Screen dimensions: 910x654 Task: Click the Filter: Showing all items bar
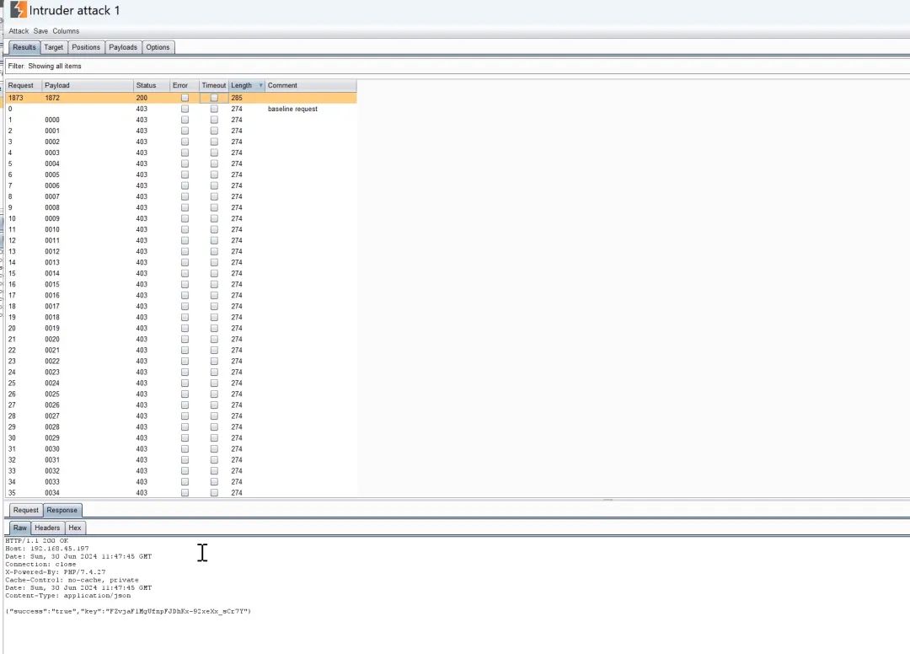458,66
